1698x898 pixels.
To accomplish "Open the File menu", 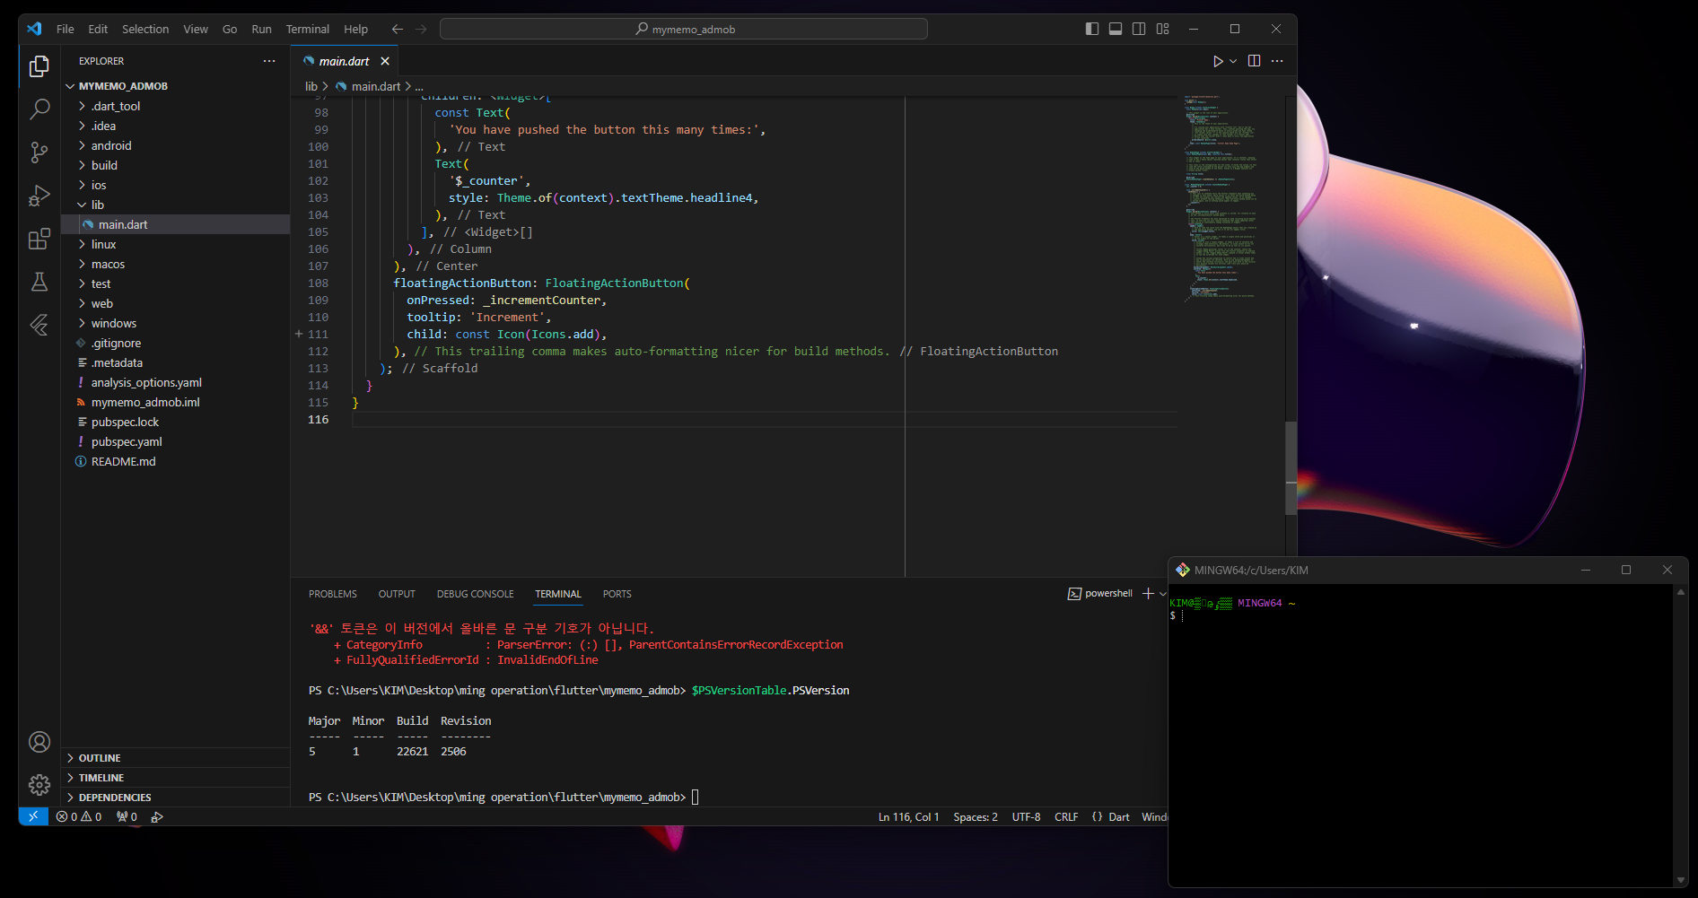I will coord(65,30).
